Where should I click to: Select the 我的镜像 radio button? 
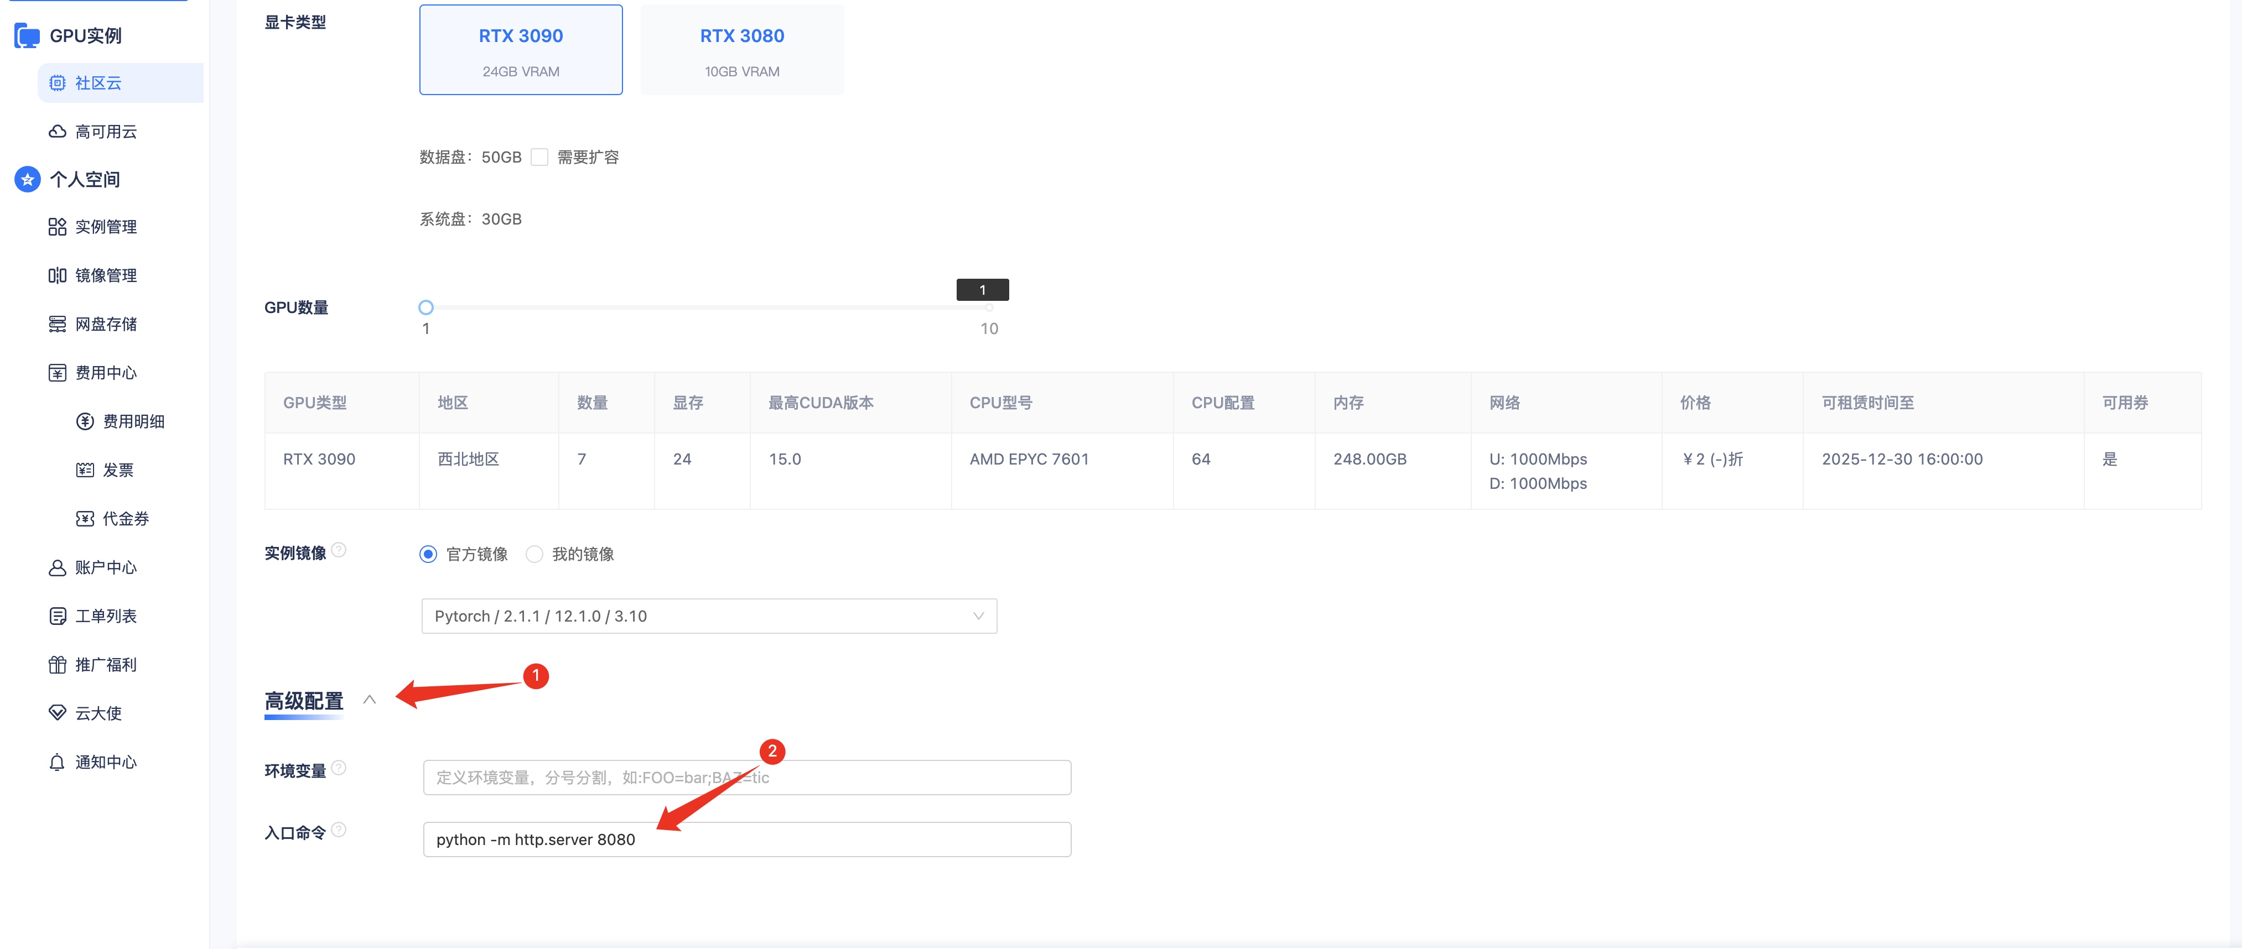coord(534,555)
